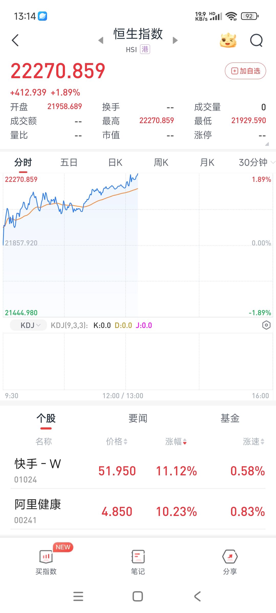This screenshot has height=613, width=276.
Task: Expand quote details corner triangle
Action: click(267, 144)
